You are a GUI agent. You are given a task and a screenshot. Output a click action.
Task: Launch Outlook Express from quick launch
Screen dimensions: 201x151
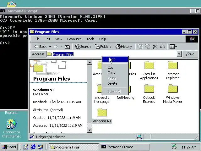coord(41,147)
